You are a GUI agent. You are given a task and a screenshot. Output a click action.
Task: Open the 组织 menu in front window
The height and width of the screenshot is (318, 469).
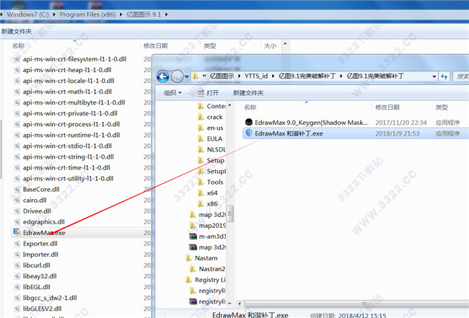(x=172, y=92)
